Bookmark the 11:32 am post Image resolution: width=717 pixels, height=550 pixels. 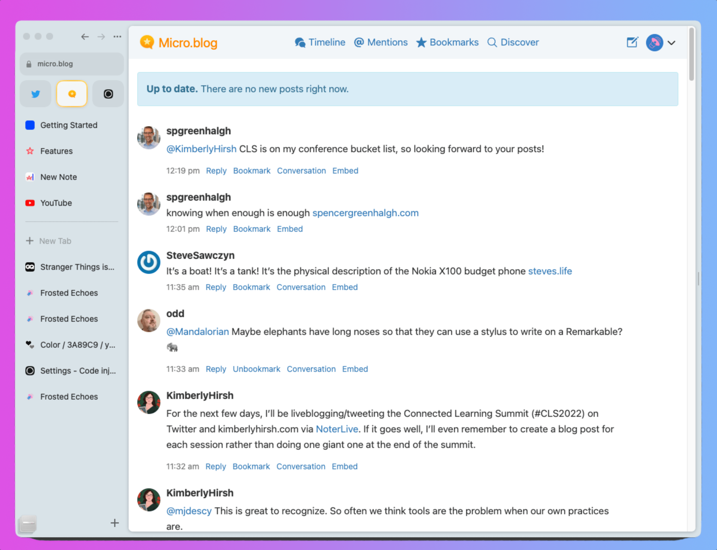pos(251,466)
